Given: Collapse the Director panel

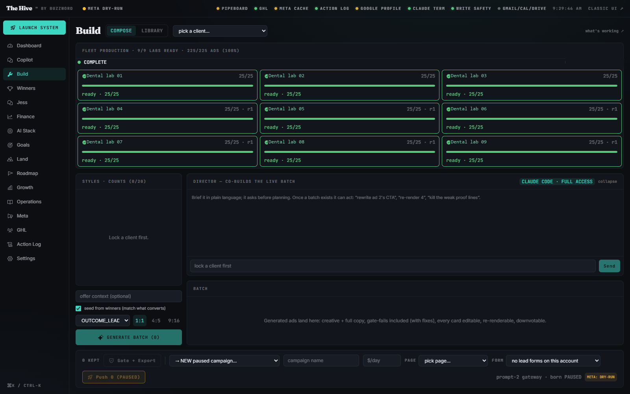Looking at the screenshot, I should point(608,182).
